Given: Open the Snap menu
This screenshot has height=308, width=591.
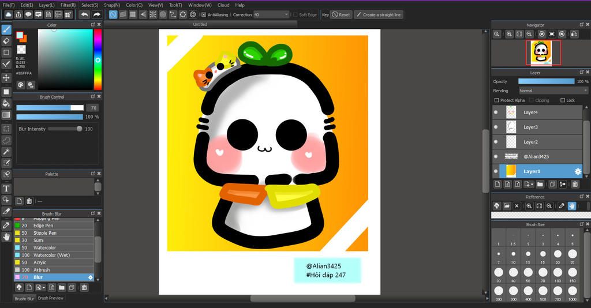Looking at the screenshot, I should 112,5.
